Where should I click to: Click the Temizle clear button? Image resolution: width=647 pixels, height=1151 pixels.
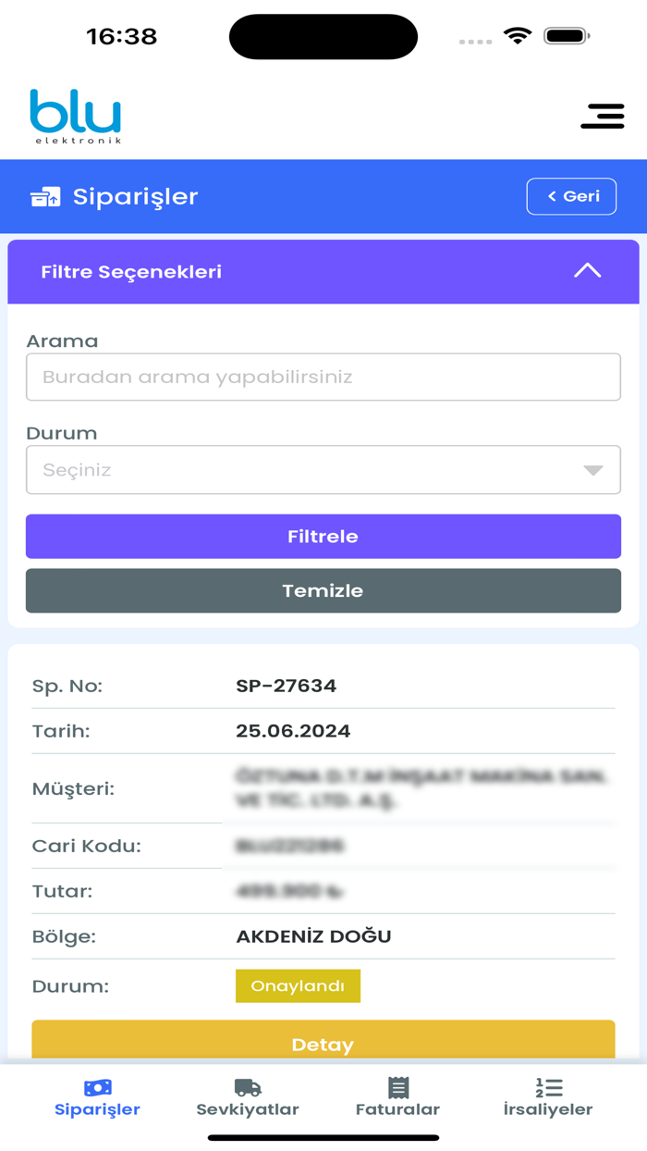tap(323, 590)
